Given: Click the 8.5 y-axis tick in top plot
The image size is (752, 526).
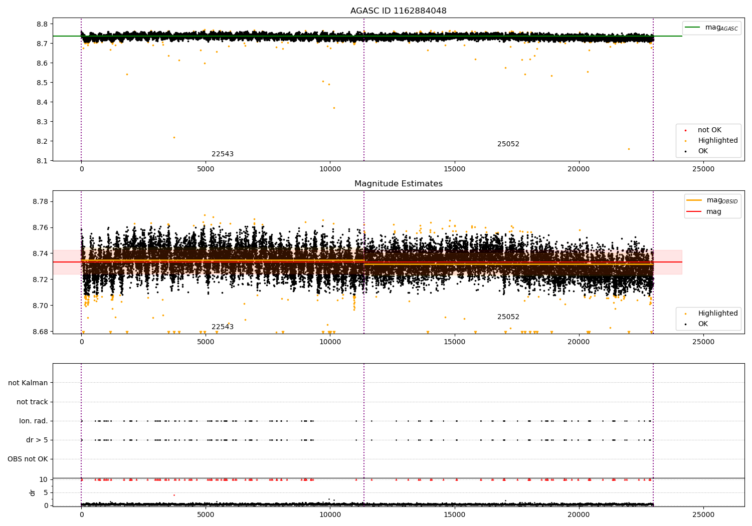Looking at the screenshot, I should pyautogui.click(x=42, y=83).
